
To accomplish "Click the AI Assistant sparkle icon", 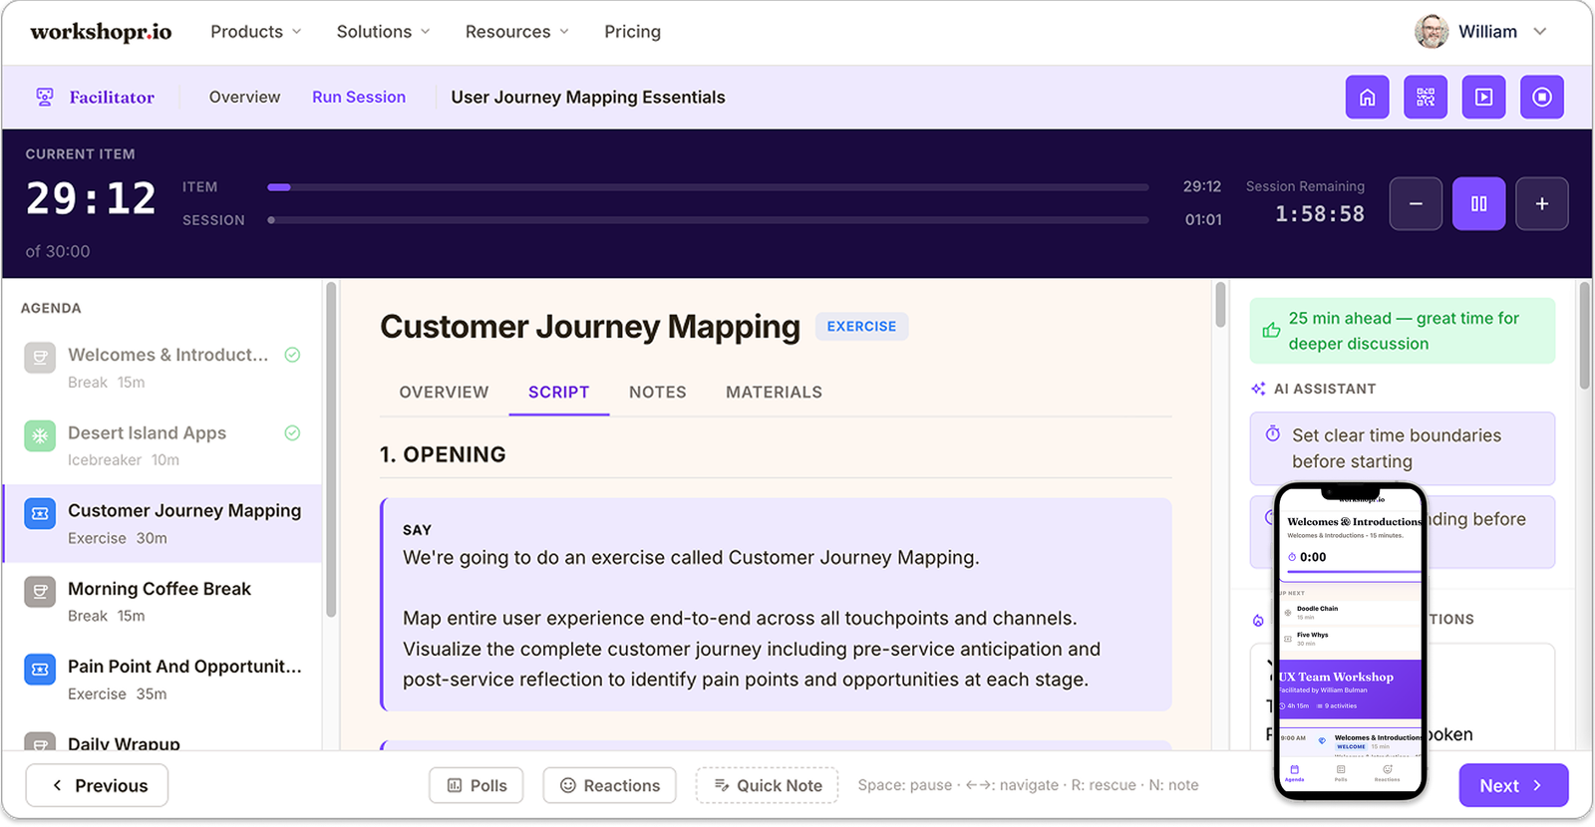I will [x=1259, y=389].
